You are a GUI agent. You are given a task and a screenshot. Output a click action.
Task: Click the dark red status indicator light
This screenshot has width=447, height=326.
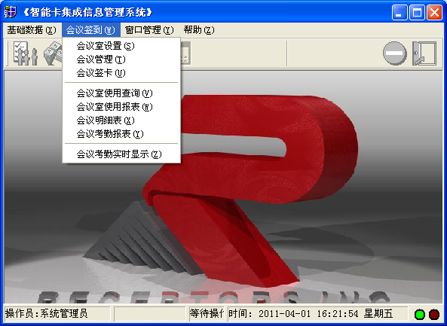[x=434, y=314]
